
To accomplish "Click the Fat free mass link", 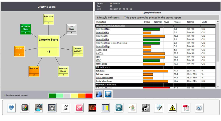I will (102, 74).
